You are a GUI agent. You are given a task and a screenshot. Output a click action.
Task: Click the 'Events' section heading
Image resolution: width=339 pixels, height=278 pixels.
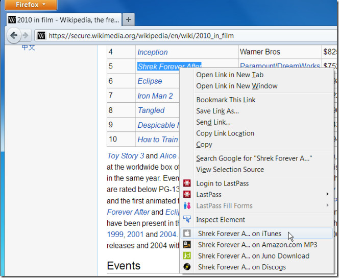(x=124, y=266)
